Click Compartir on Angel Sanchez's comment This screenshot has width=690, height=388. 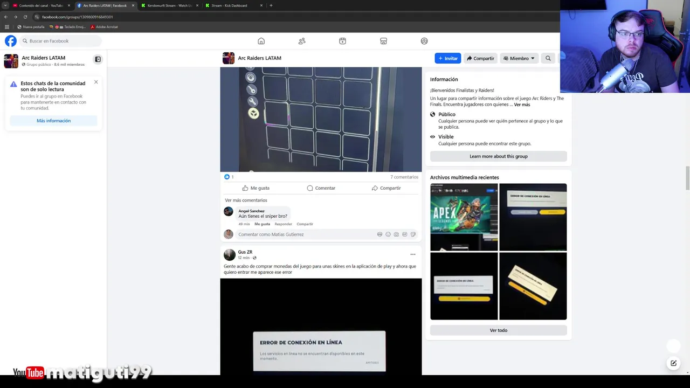(x=305, y=224)
